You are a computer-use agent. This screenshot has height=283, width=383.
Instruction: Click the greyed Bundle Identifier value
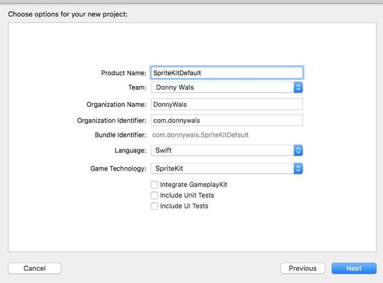(x=200, y=135)
